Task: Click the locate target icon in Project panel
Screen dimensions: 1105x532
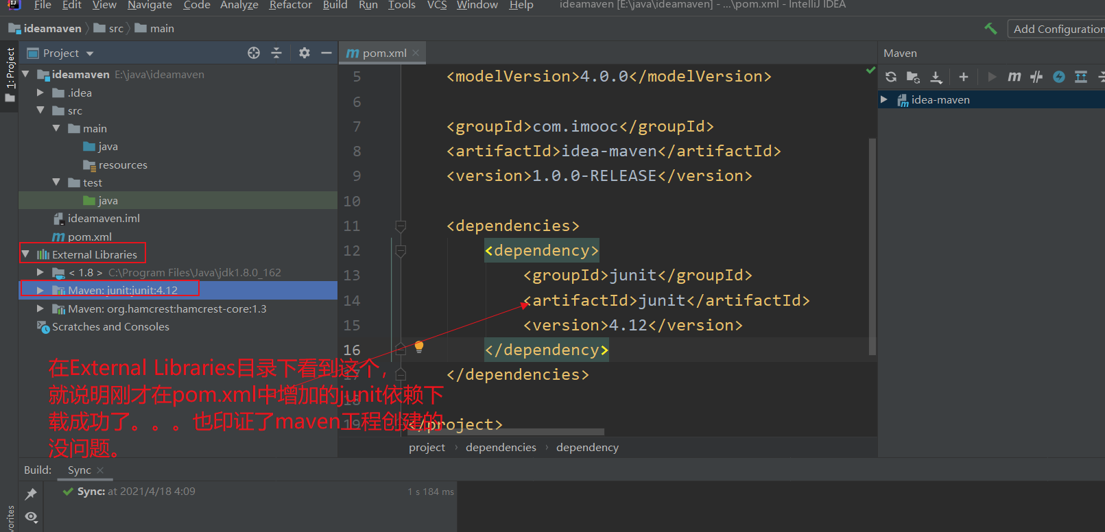Action: tap(254, 53)
